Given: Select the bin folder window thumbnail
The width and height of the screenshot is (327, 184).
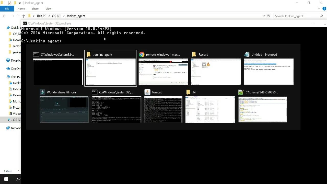Looking at the screenshot, I should pos(210,109).
